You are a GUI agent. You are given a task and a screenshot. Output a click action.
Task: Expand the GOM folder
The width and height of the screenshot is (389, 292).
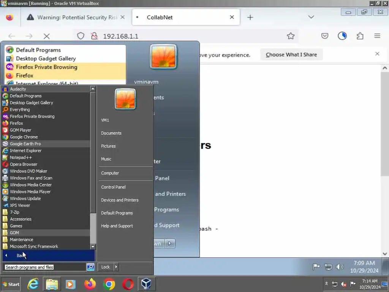coord(46,233)
